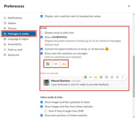Click Marcel Gherkins avatar thumbnail
135x118 pixels.
[46, 83]
